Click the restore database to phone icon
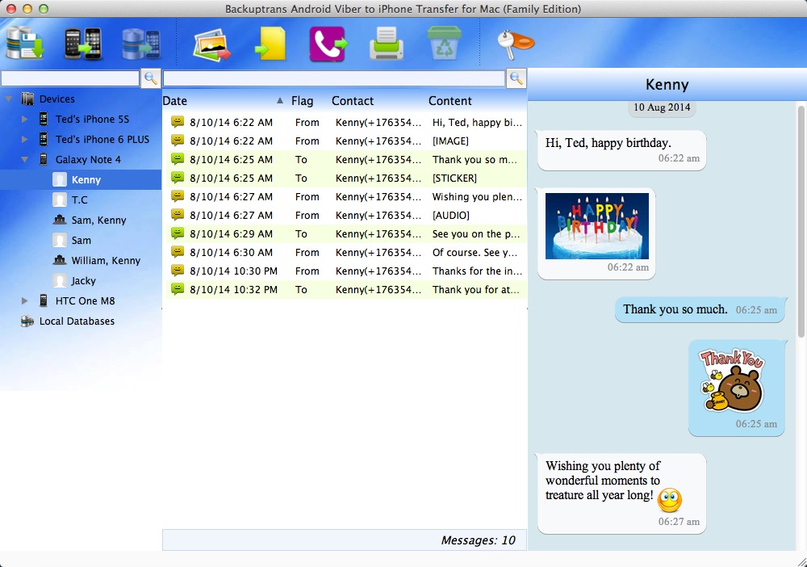This screenshot has width=807, height=567. tap(141, 44)
